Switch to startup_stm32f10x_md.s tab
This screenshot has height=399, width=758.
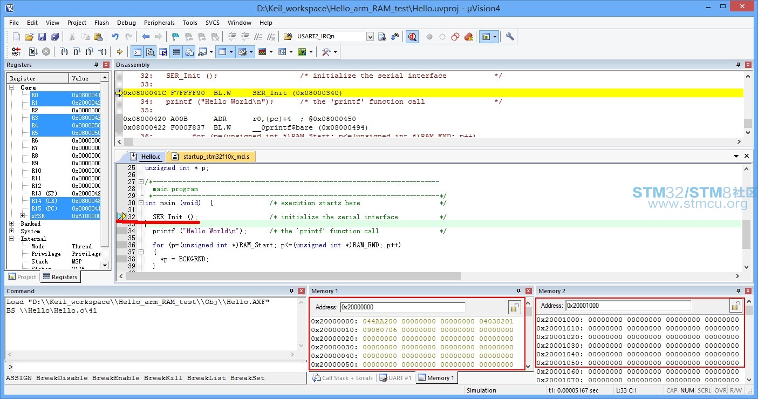[211, 157]
